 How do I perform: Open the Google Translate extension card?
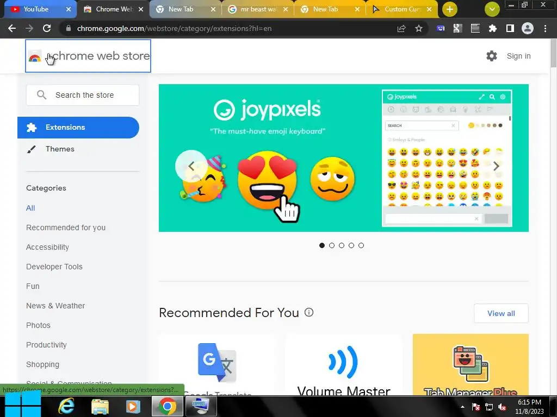click(x=216, y=364)
